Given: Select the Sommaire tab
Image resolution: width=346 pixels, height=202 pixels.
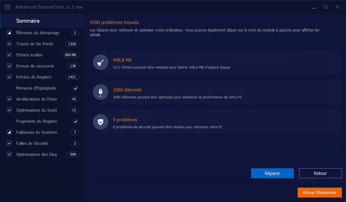Looking at the screenshot, I should [28, 21].
